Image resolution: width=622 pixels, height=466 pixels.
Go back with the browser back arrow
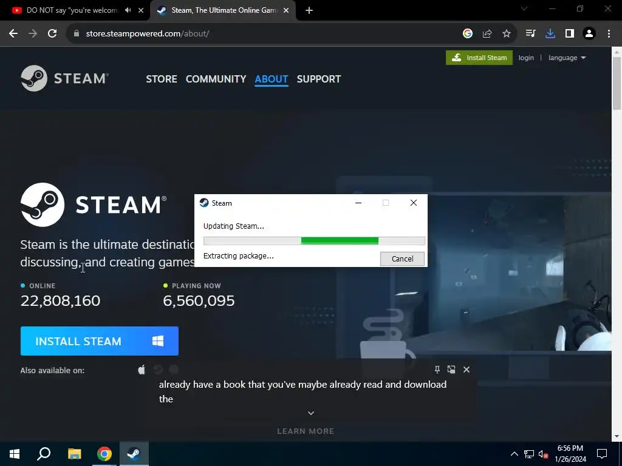(13, 34)
